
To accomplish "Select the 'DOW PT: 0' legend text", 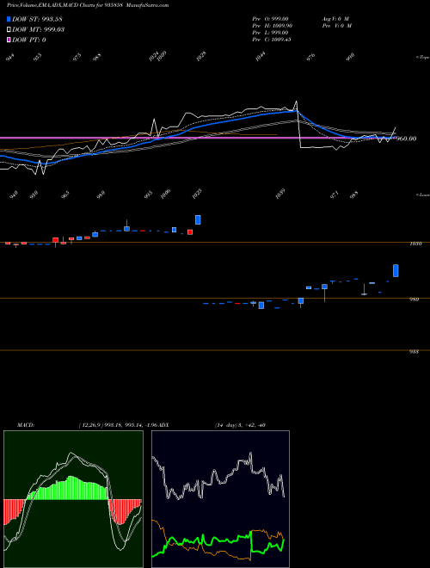I will tap(29, 40).
